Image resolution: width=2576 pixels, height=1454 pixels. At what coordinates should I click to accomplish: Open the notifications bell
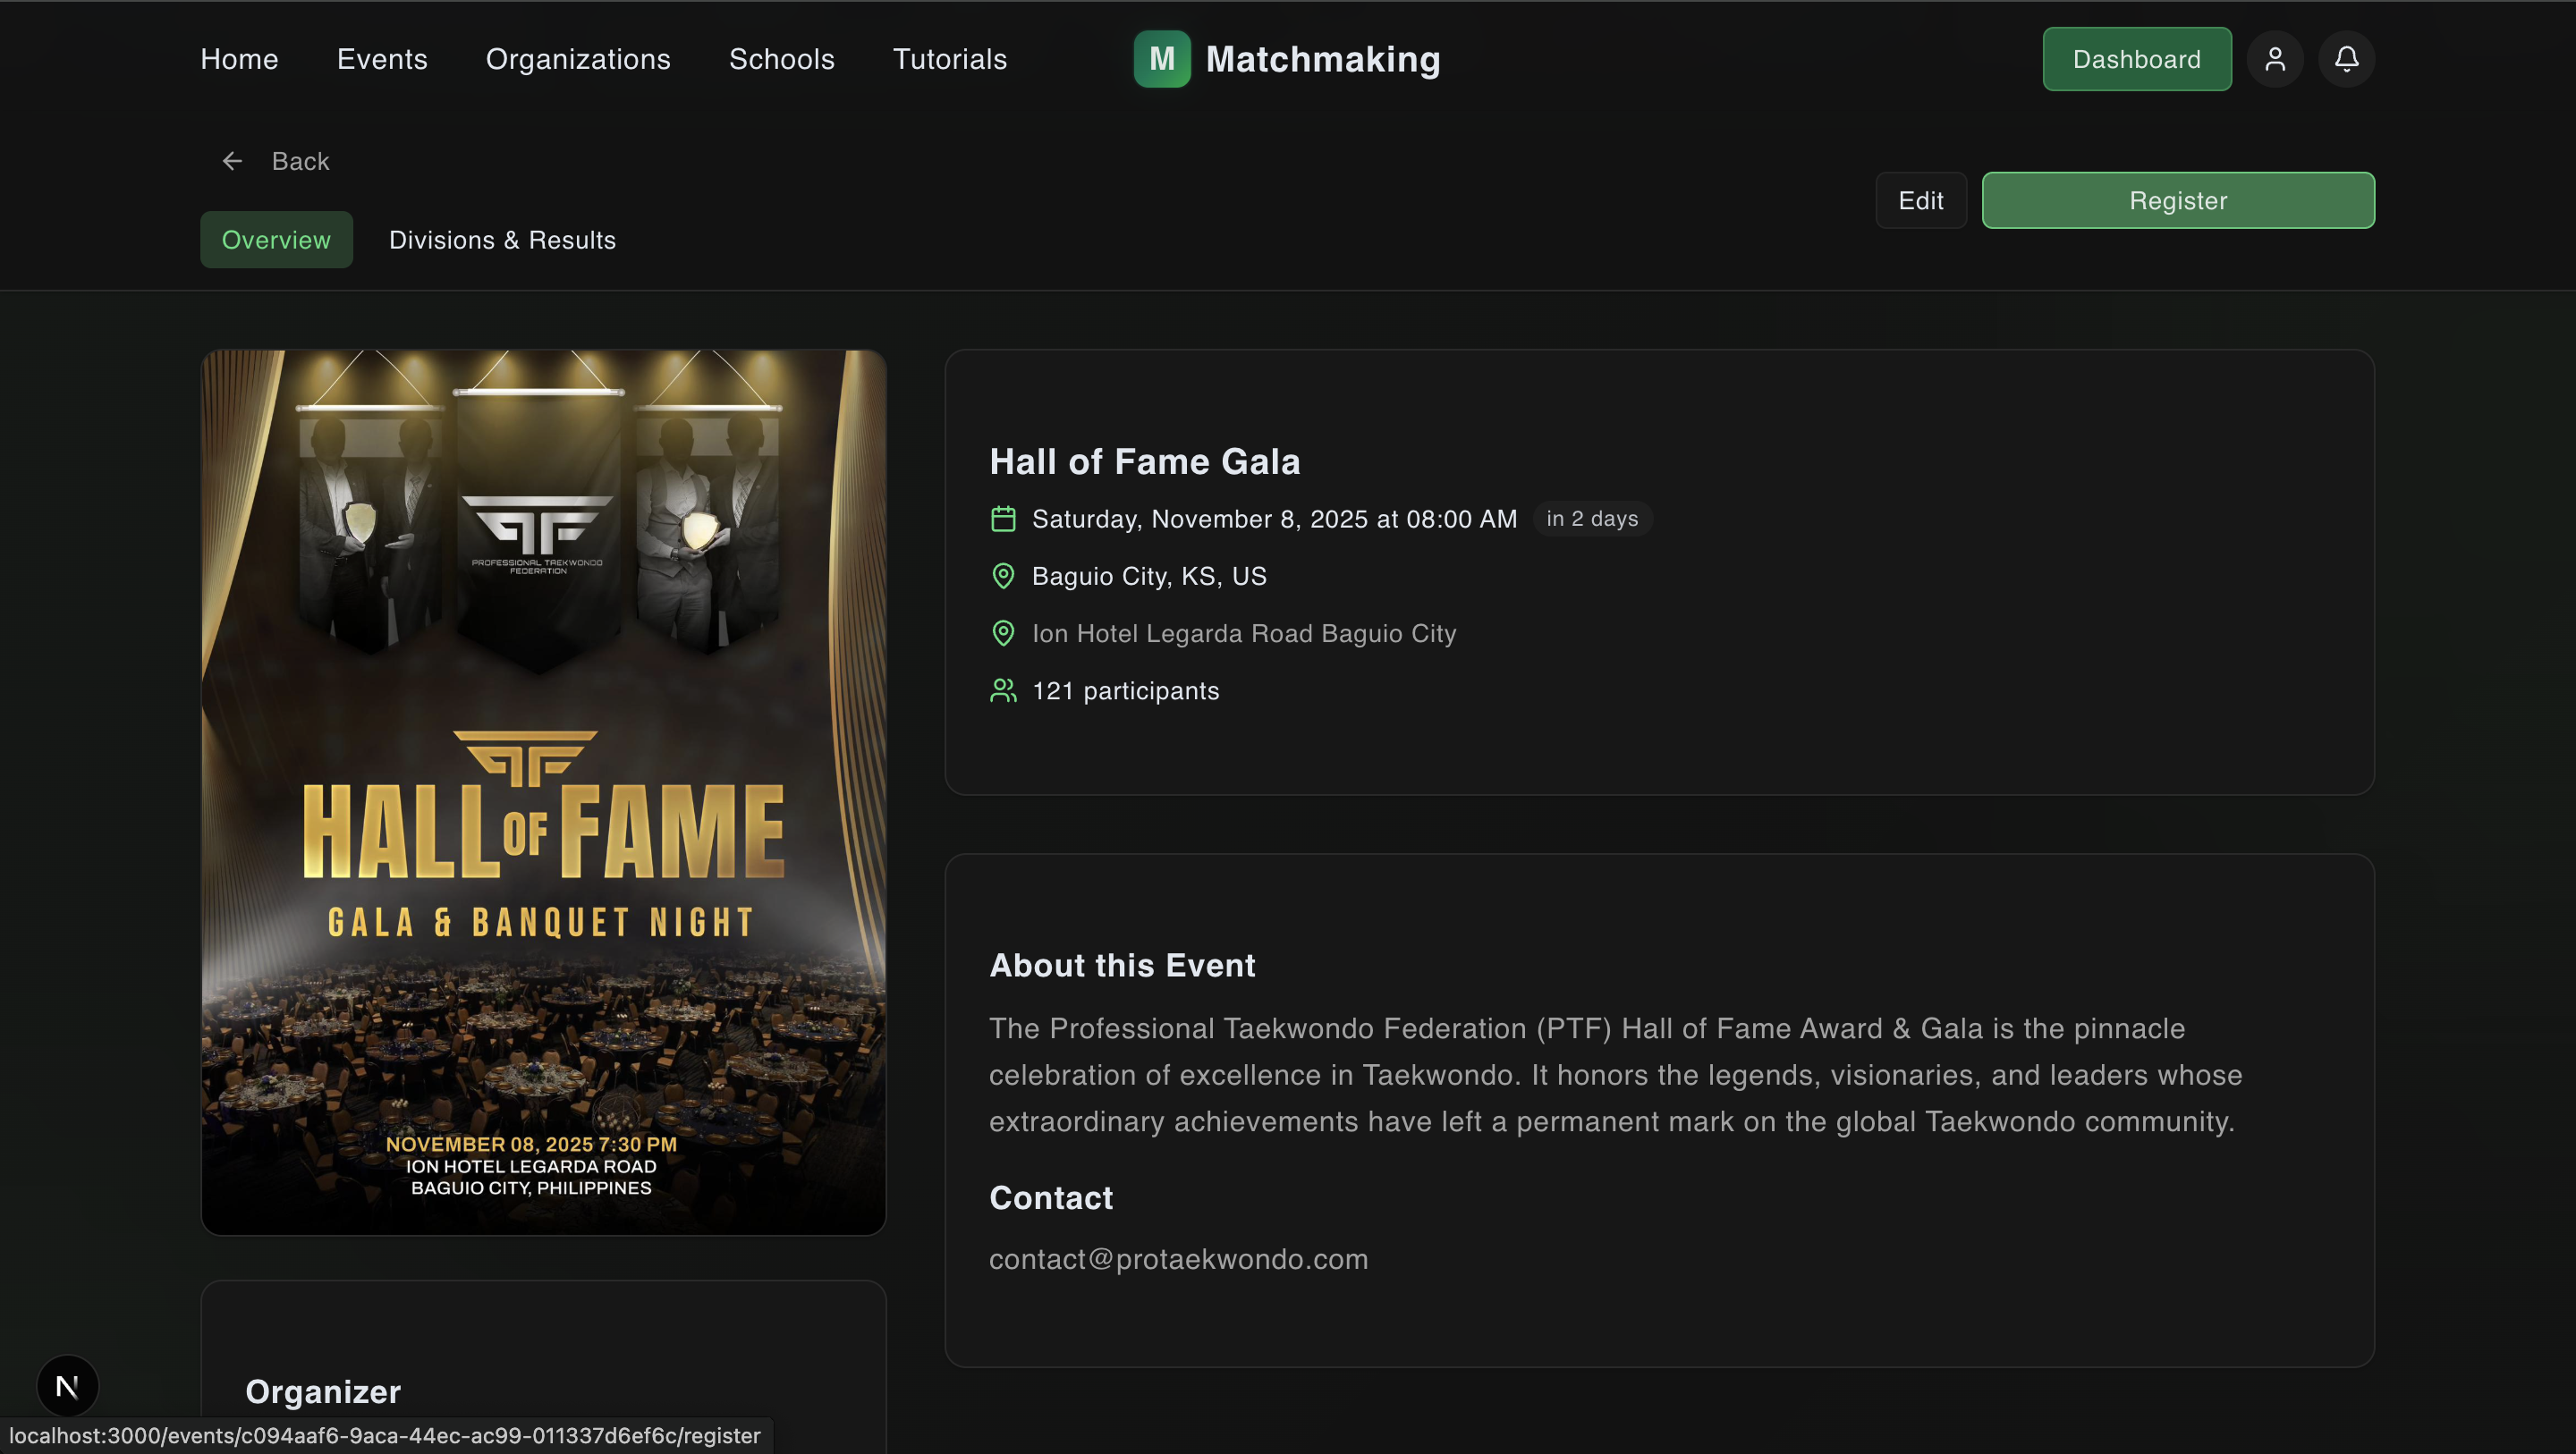[2347, 59]
